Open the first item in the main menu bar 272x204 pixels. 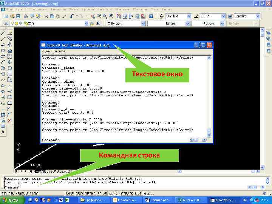tap(10, 9)
